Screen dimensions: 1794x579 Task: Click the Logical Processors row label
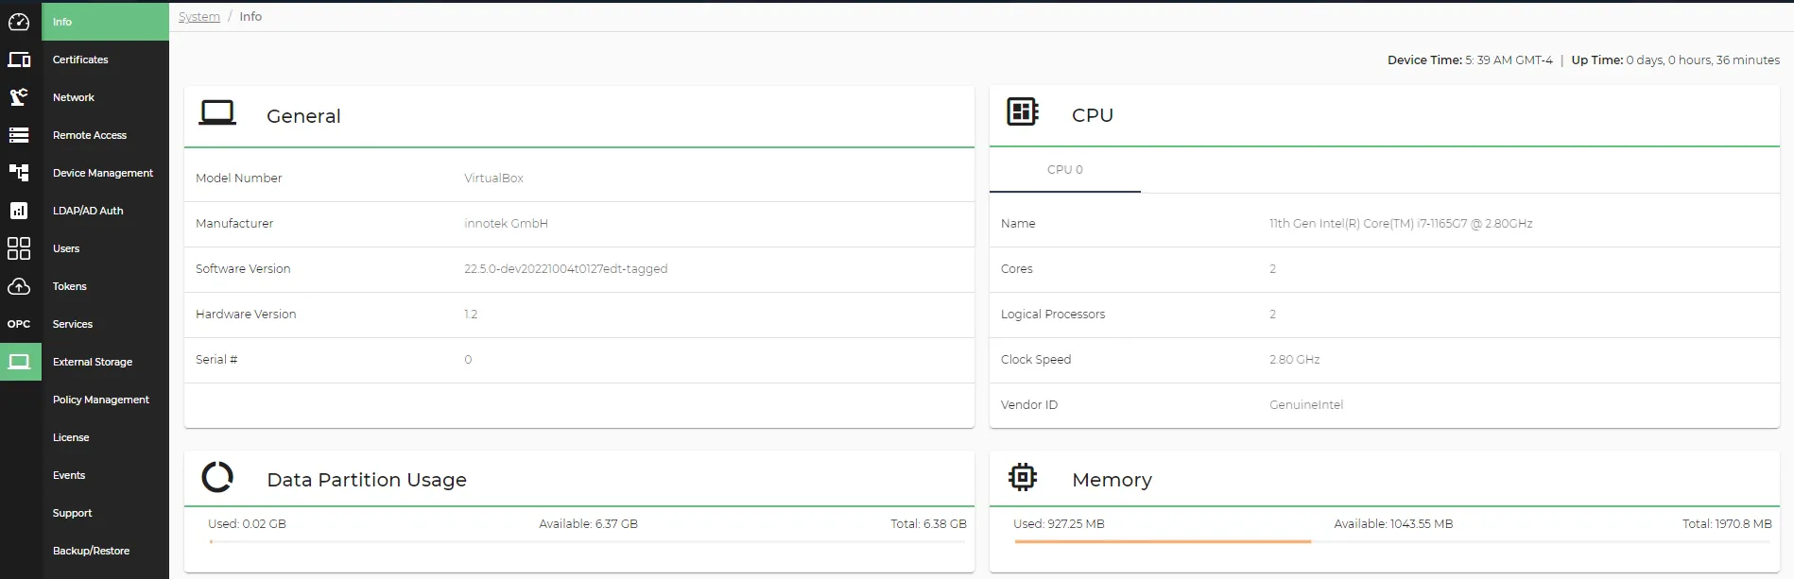[1053, 315]
